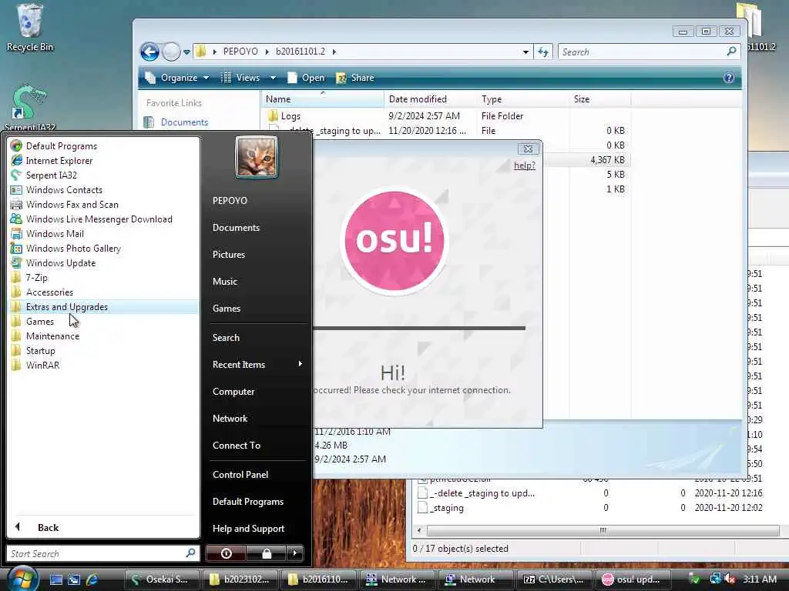Screen dimensions: 789x591
Task: Expand the Maintenance folder
Action: pyautogui.click(x=52, y=336)
